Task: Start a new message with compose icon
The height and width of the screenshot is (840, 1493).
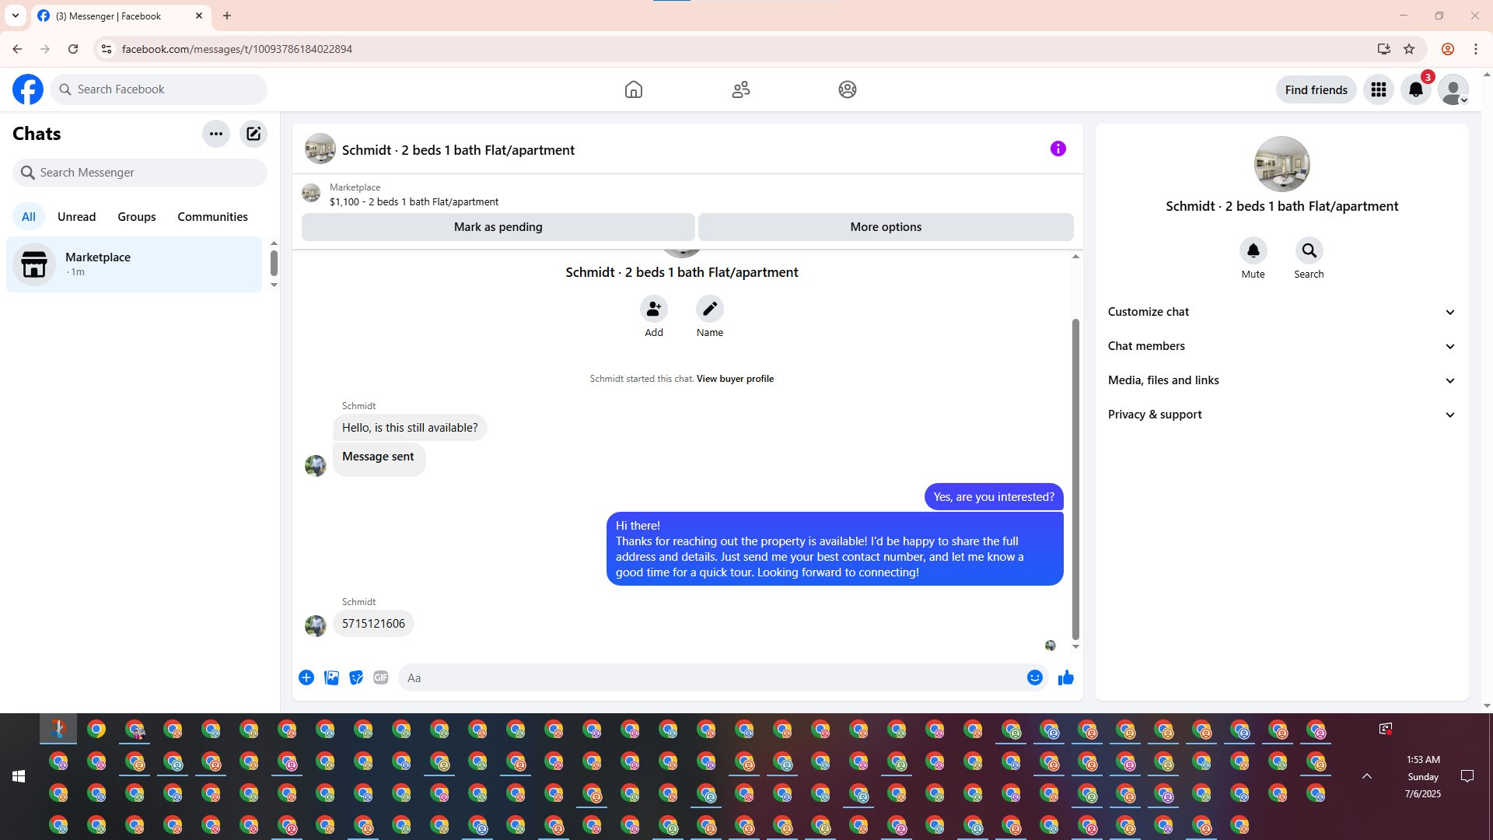Action: [x=253, y=134]
